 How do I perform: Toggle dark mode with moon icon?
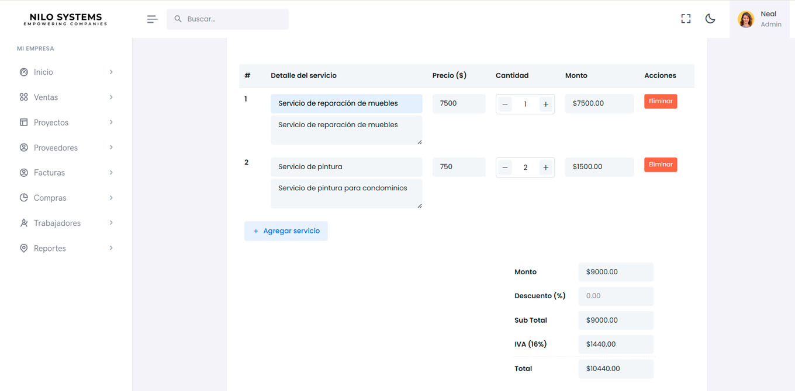[710, 19]
